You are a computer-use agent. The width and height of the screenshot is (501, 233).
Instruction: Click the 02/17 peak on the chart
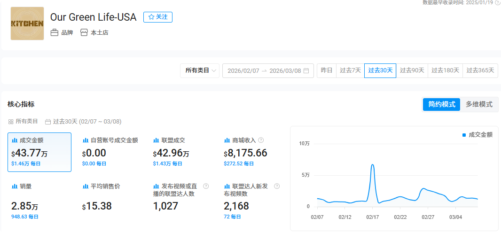click(373, 165)
